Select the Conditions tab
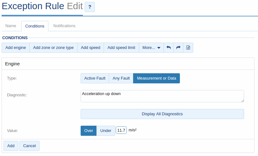The image size is (258, 156). 35,26
